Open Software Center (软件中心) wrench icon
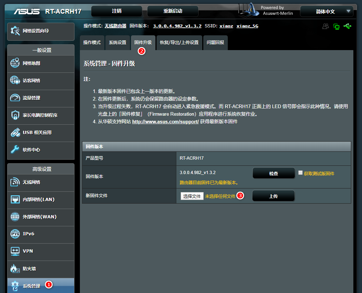The image size is (362, 293). (x=15, y=150)
